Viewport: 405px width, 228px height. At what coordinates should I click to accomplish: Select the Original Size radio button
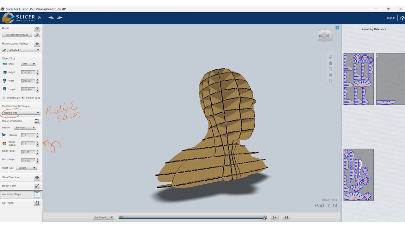pos(4,98)
